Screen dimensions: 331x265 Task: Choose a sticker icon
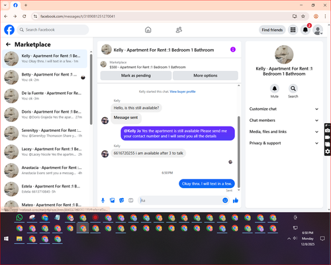pyautogui.click(x=122, y=200)
